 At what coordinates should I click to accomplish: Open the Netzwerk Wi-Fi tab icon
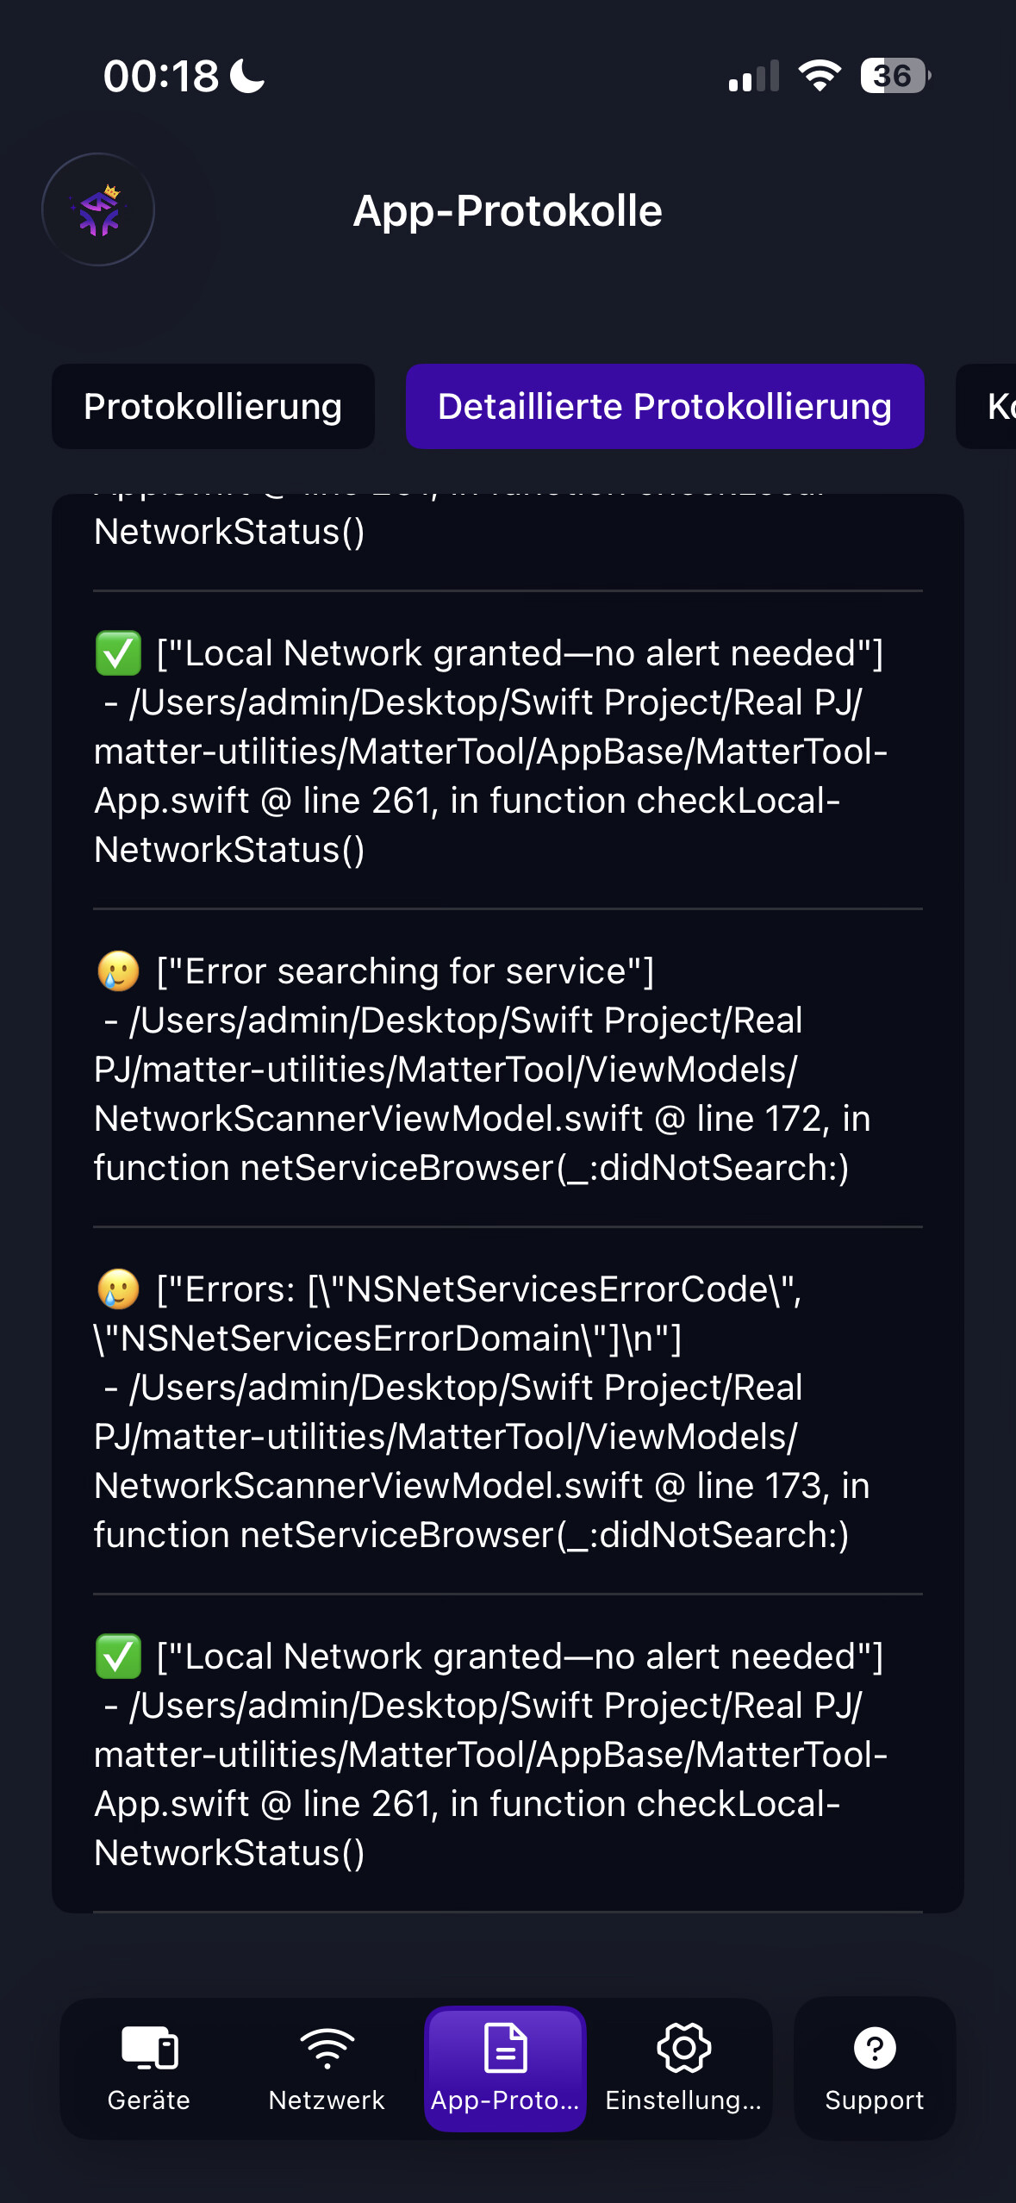pyautogui.click(x=327, y=2048)
